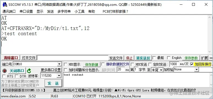Open the 串口设置 menu
The image size is (213, 99).
coord(26,11)
